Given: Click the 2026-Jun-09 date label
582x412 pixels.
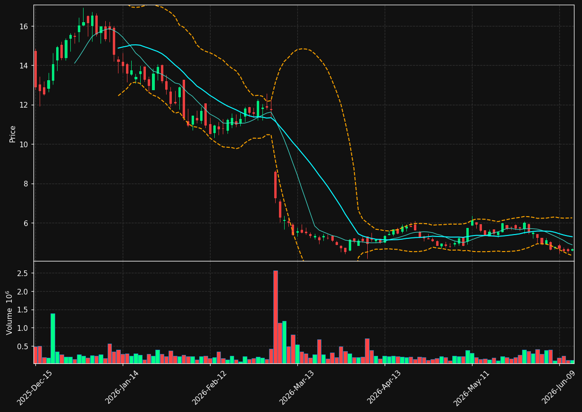Looking at the screenshot, I should point(558,387).
